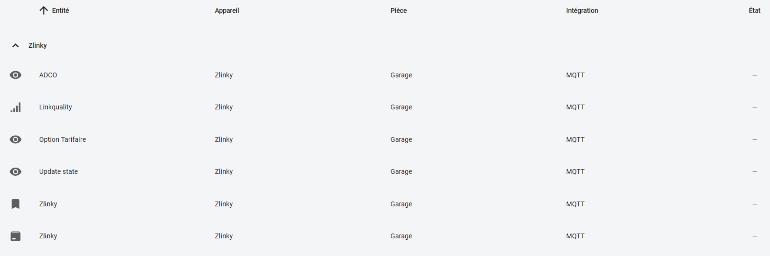Click the signal bars icon beside Linkquality
The width and height of the screenshot is (770, 256).
pyautogui.click(x=16, y=107)
